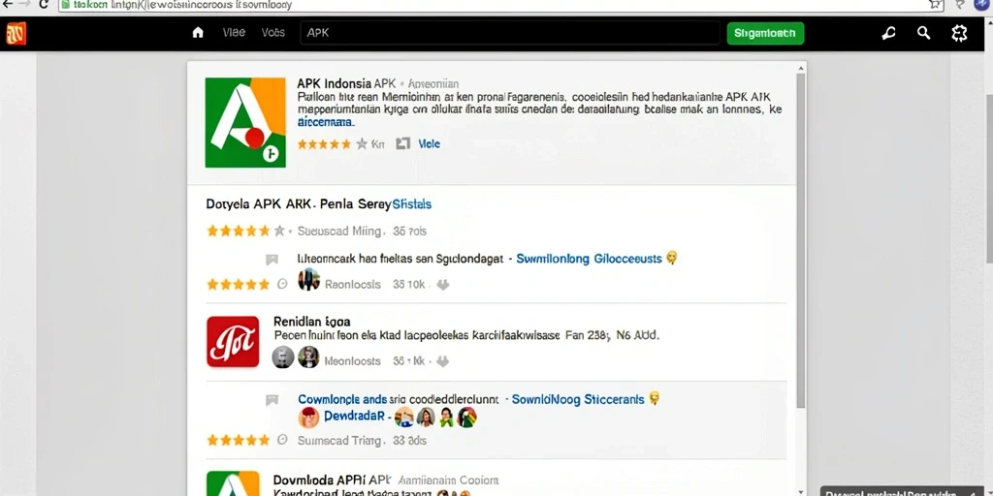Click the flag icon beside Swmnilonlong Gilooeusts
Viewport: 993px width, 496px height.
(x=272, y=260)
